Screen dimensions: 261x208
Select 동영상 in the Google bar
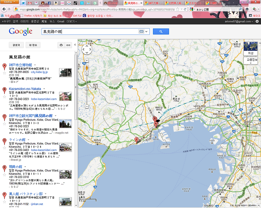click(35, 21)
